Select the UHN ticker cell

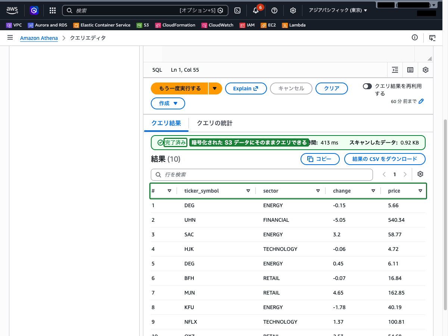pyautogui.click(x=190, y=220)
